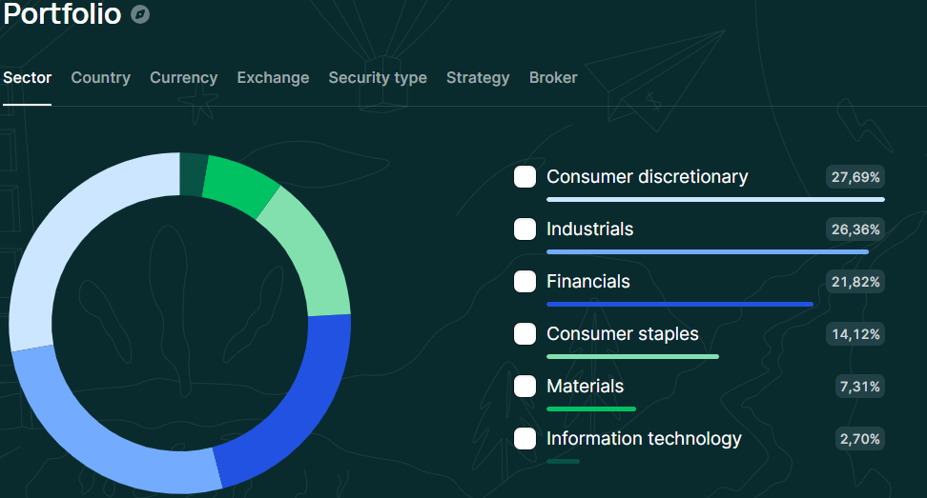Image resolution: width=927 pixels, height=498 pixels.
Task: Click the Consumer staples label
Action: coord(623,334)
